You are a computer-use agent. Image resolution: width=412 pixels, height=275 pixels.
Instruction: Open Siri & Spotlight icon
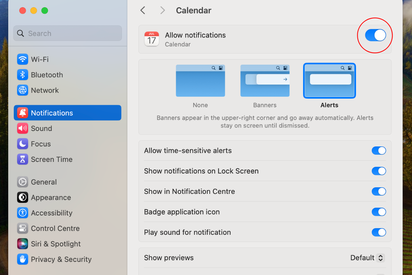click(23, 244)
